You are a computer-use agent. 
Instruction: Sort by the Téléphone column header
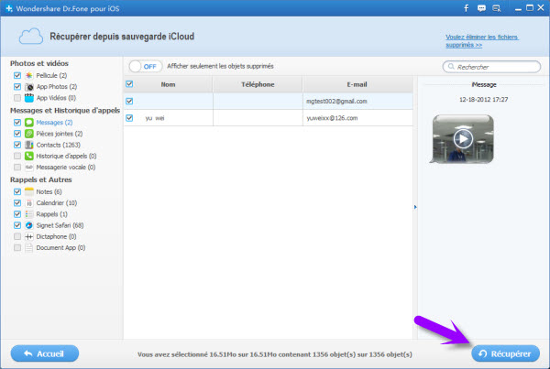[258, 84]
